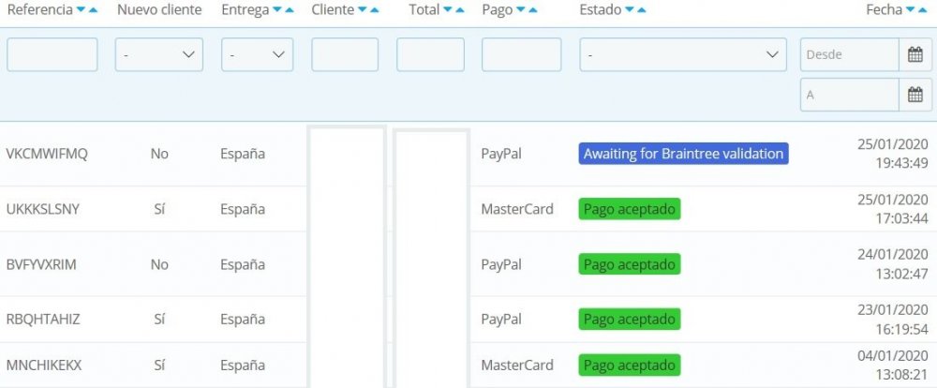Image resolution: width=937 pixels, height=388 pixels.
Task: Sort Pago column descending with down arrow
Action: click(521, 10)
